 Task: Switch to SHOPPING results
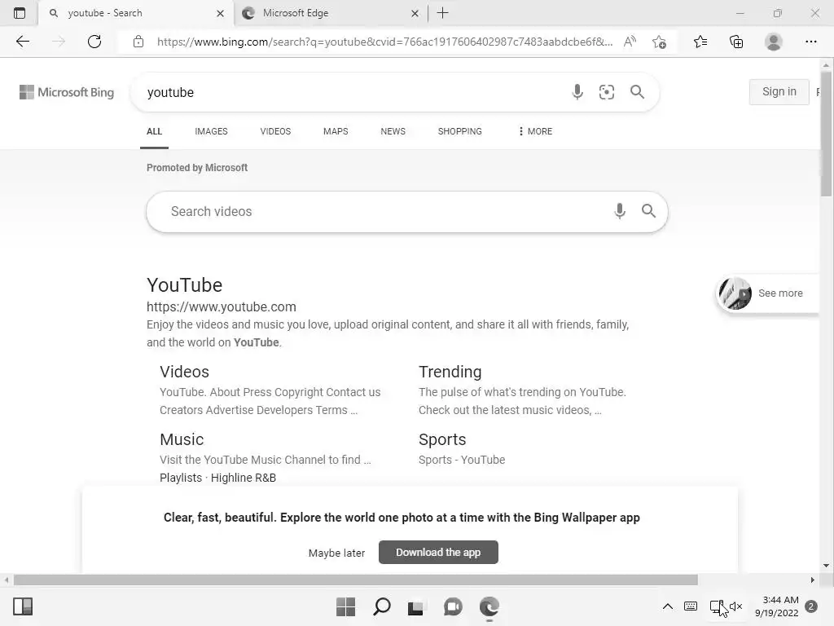[x=460, y=131]
